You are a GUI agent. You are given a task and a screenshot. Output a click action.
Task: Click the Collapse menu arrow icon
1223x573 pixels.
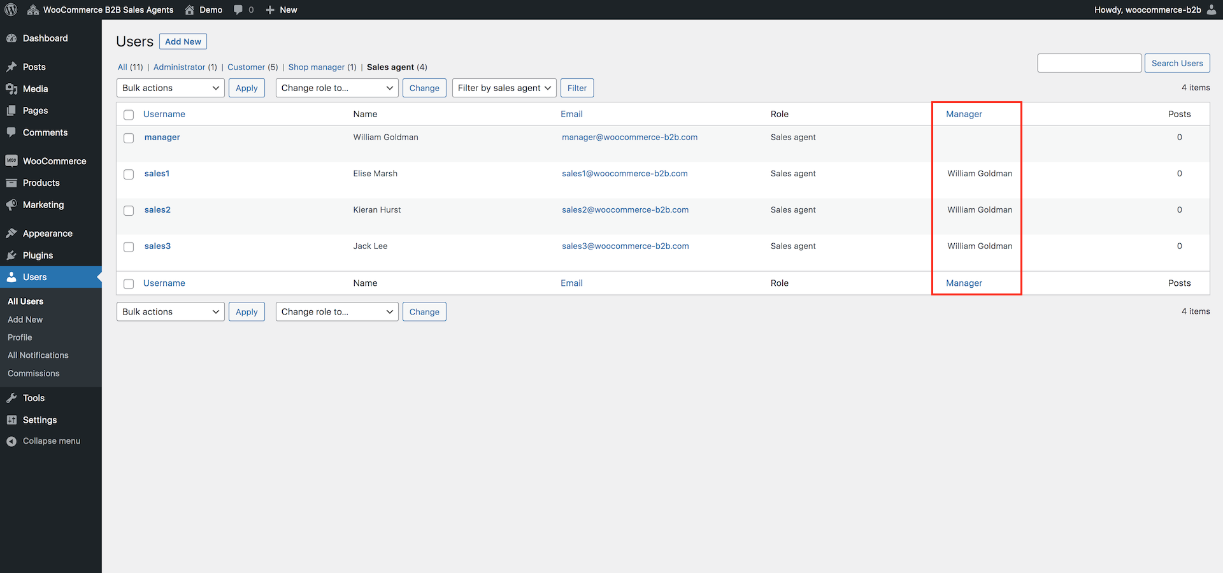point(11,441)
